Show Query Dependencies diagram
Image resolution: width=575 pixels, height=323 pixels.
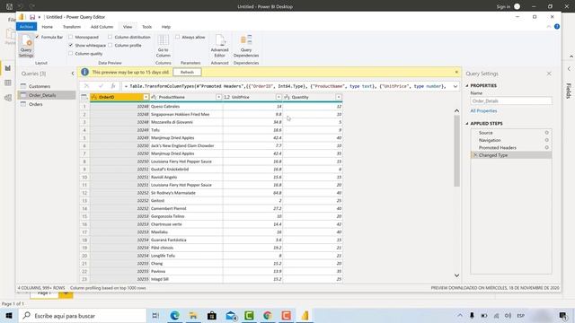coord(246,46)
